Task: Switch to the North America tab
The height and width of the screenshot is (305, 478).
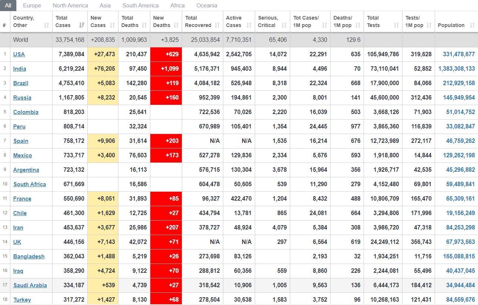Action: click(70, 6)
